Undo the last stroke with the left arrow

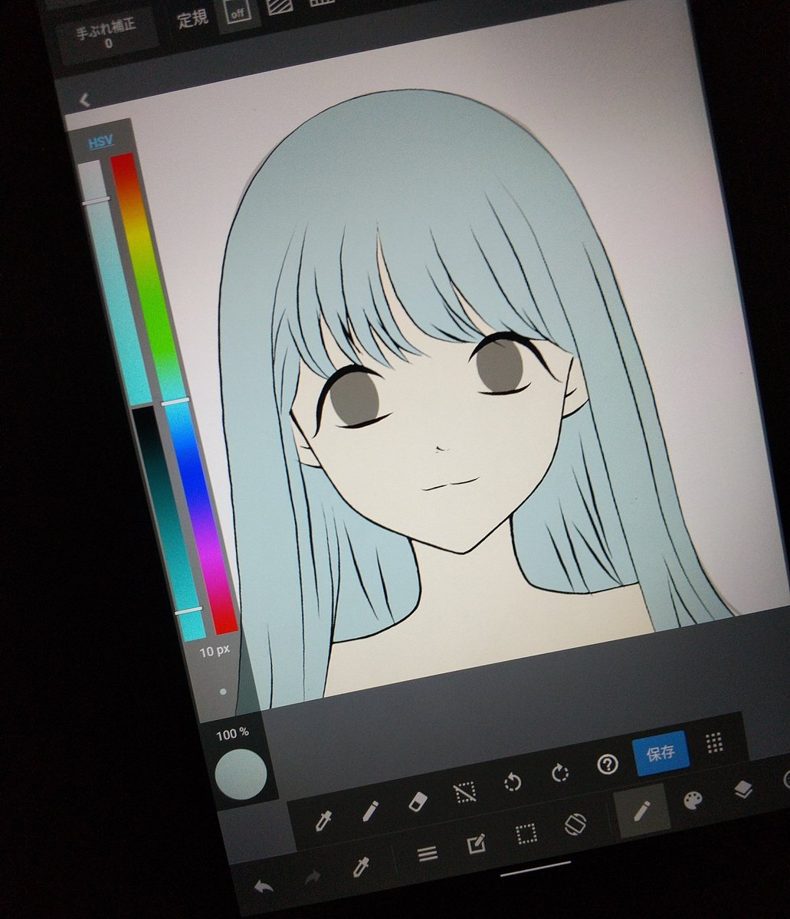point(263,888)
